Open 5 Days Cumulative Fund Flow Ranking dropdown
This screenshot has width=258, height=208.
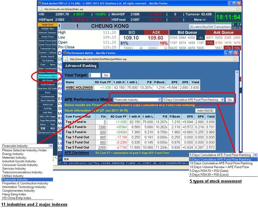(x=193, y=100)
